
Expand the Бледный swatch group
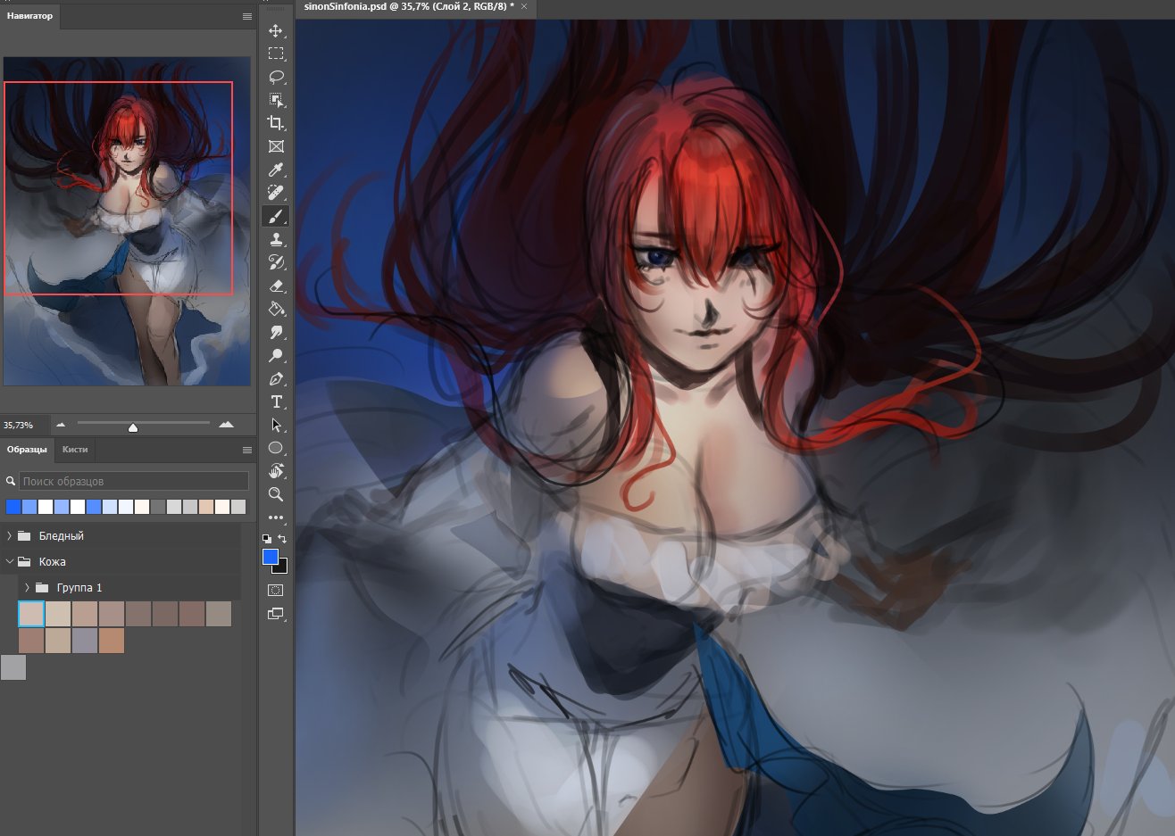[x=9, y=535]
